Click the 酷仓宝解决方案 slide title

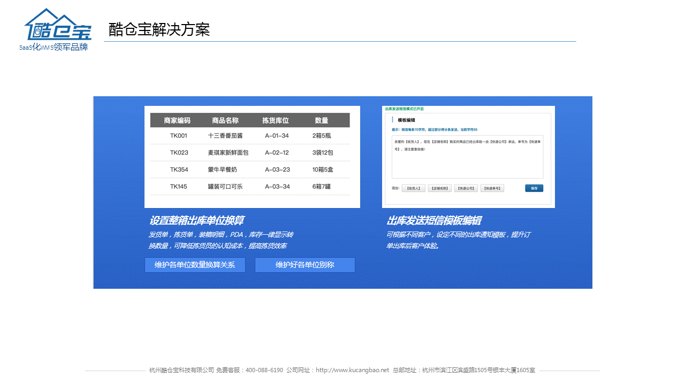pos(159,29)
